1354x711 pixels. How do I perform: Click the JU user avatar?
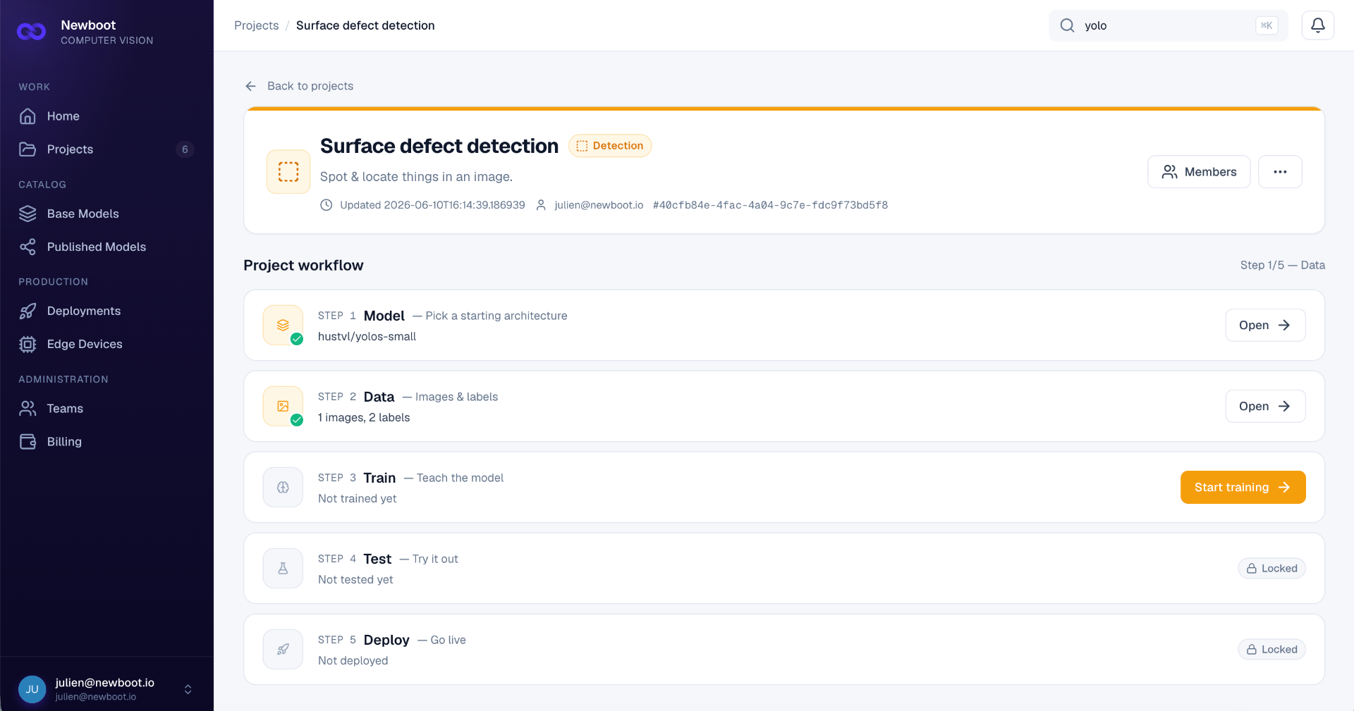pyautogui.click(x=32, y=689)
